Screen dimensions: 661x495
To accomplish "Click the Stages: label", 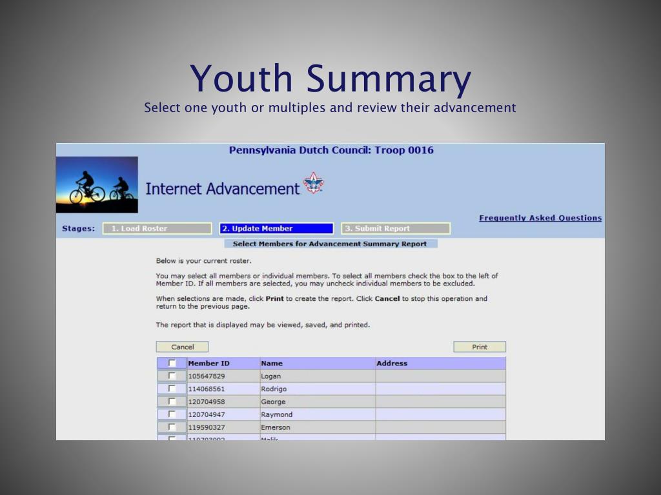I will tap(78, 229).
